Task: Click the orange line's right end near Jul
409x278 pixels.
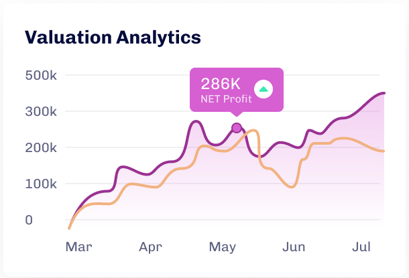Action: 383,151
